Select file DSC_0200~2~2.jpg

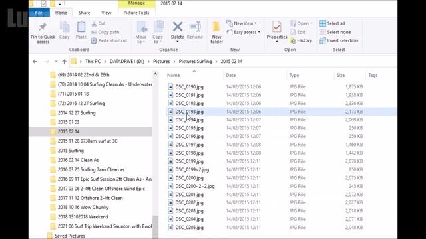coord(195,186)
